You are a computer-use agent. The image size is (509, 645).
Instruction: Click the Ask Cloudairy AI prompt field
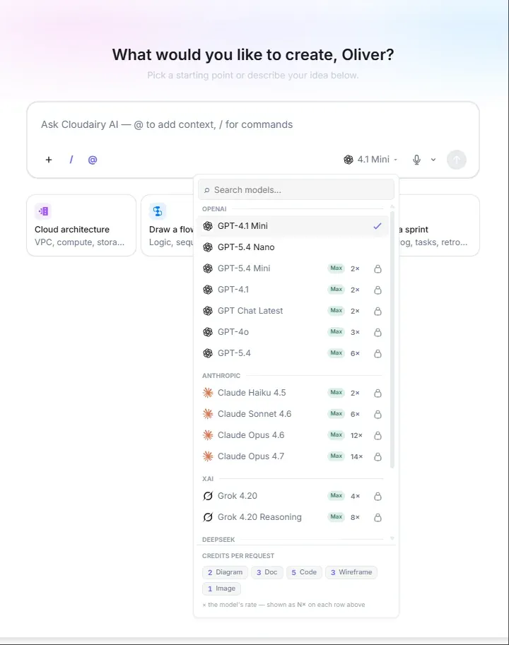[252, 124]
